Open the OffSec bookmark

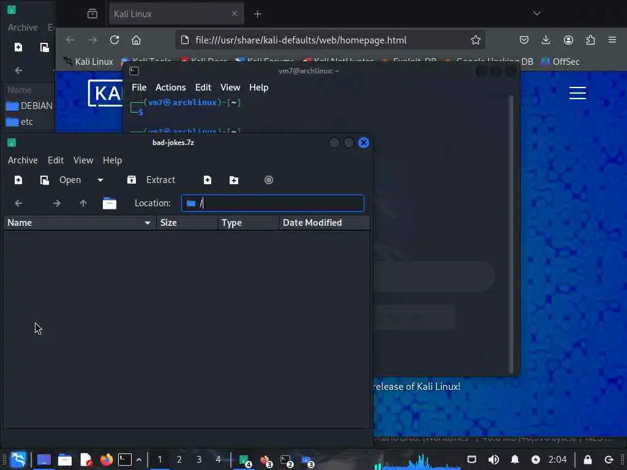tap(560, 62)
